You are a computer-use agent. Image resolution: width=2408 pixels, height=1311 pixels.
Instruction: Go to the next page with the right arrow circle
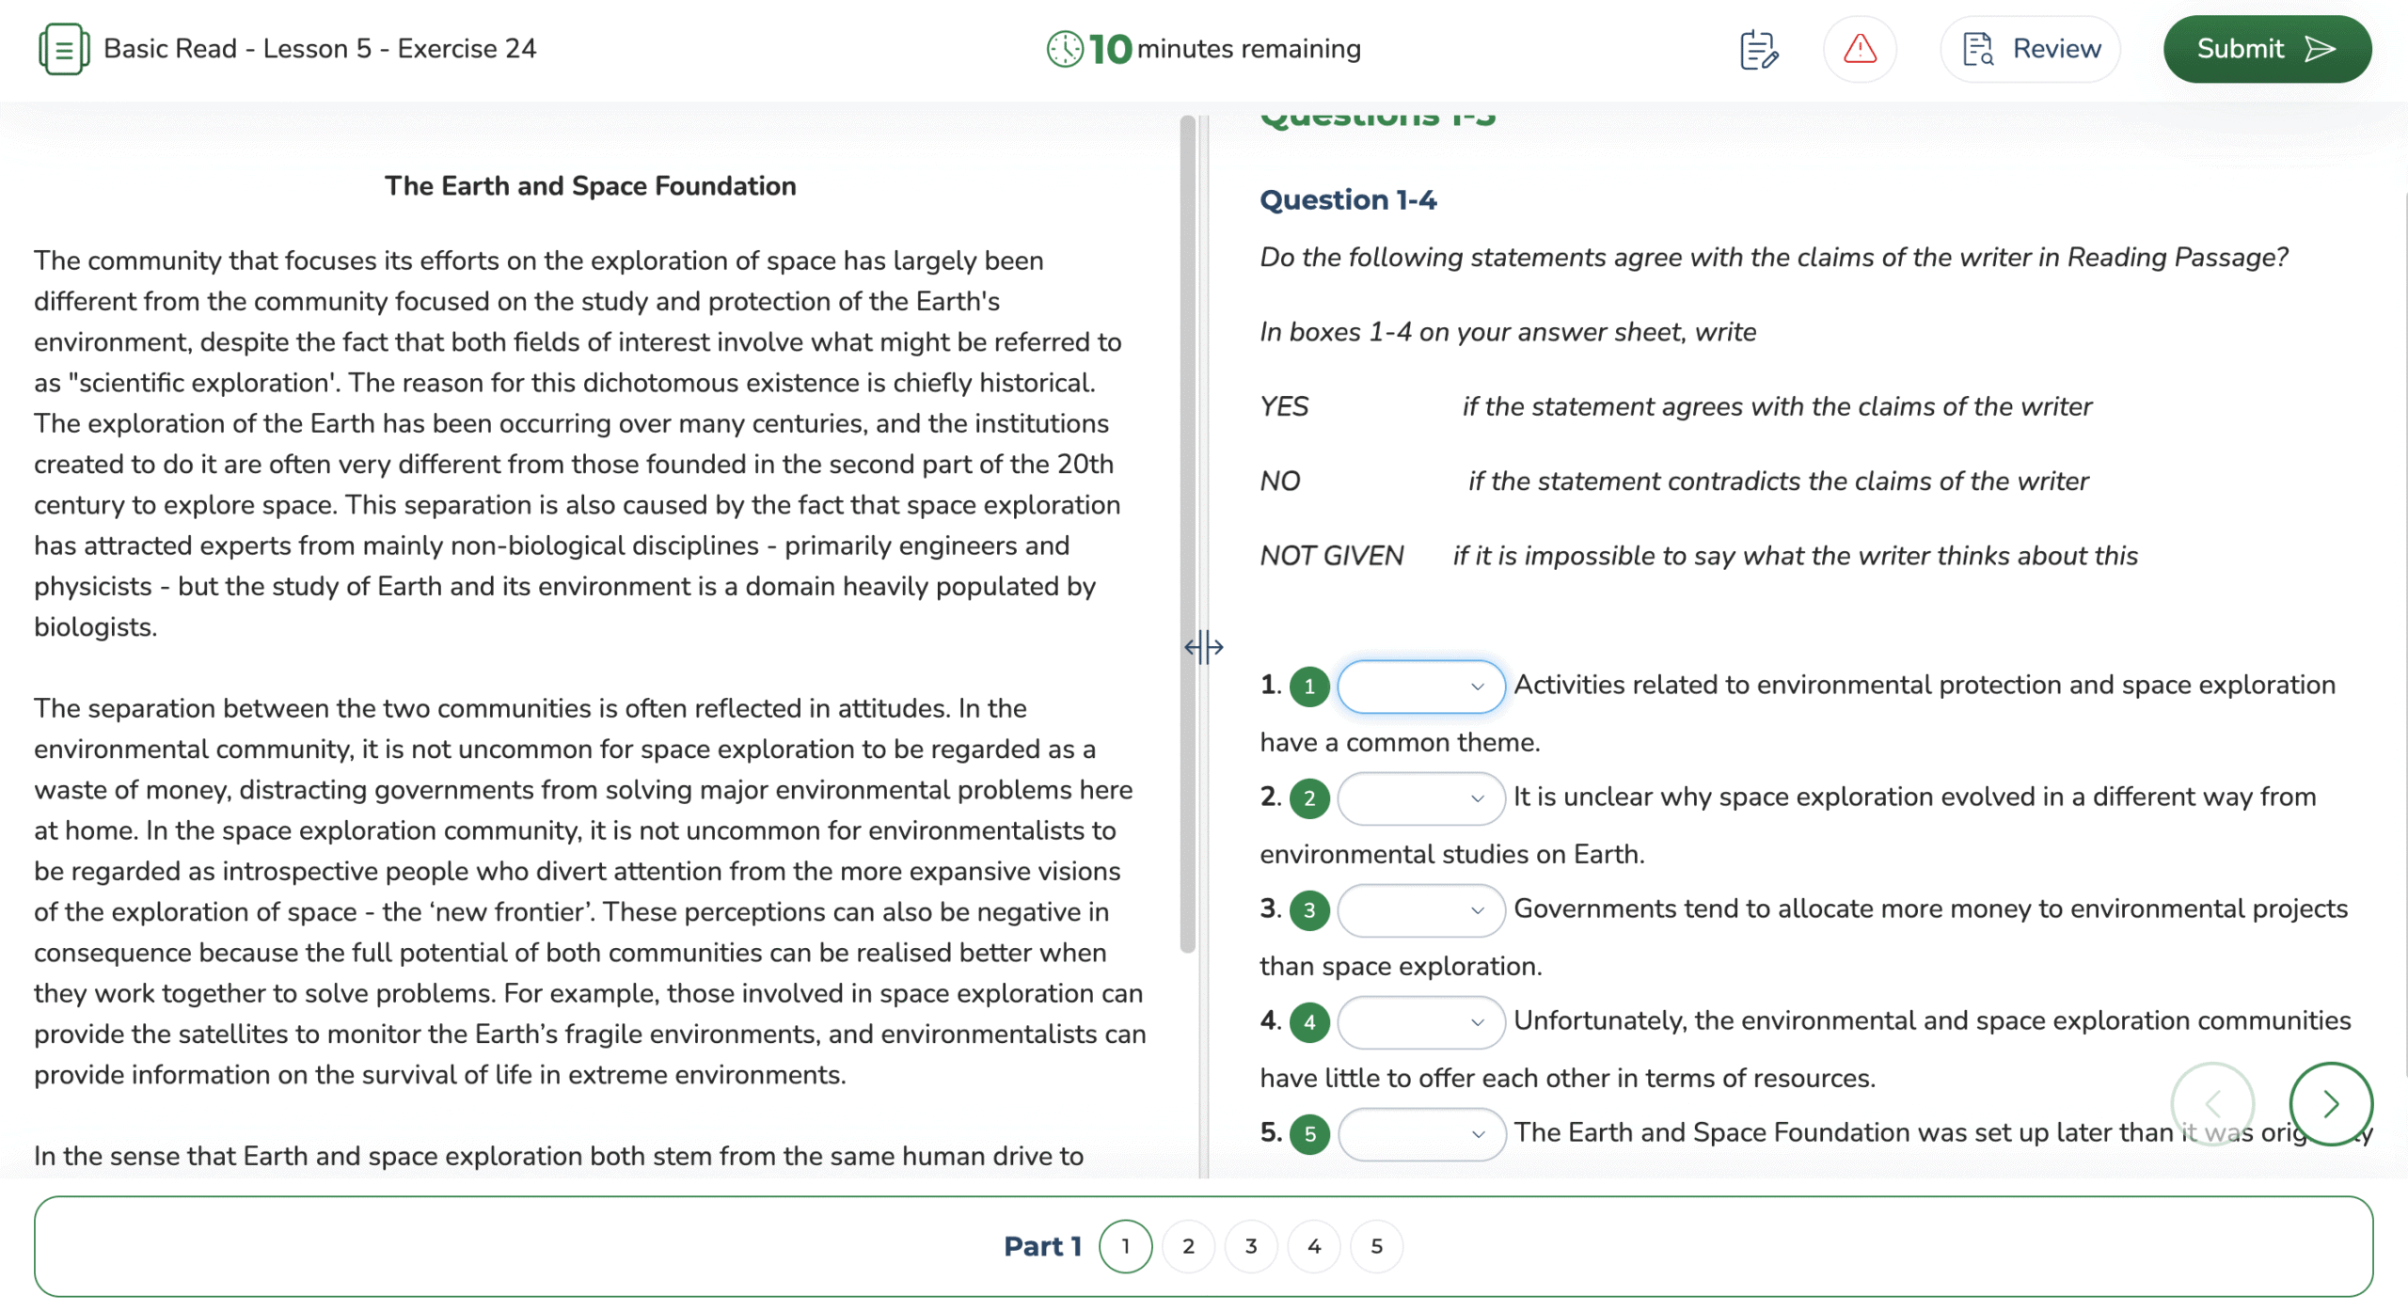2330,1103
